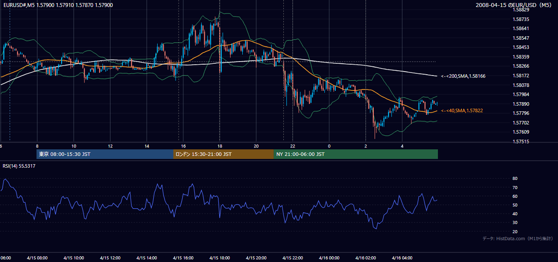558x262 pixels.
Task: Click hour tick 22 under the price chart
Action: tap(293, 146)
